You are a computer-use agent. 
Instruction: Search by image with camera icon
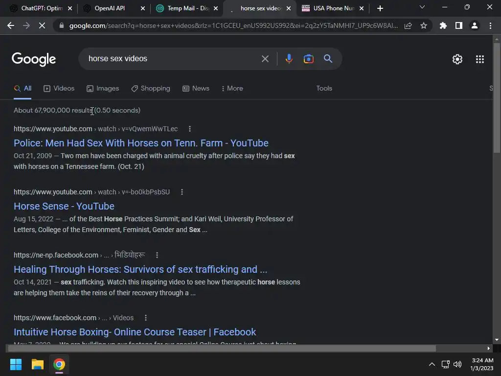point(308,59)
